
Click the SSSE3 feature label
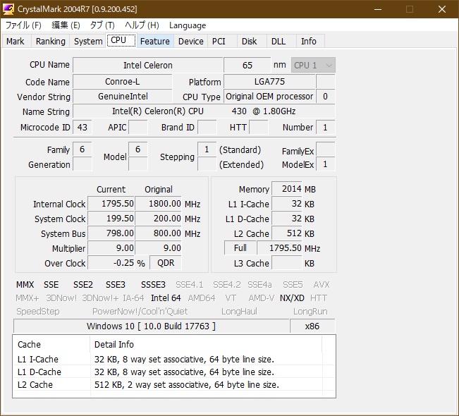153,285
